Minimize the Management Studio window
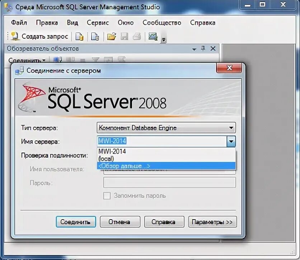300x260 pixels. [x=248, y=5]
